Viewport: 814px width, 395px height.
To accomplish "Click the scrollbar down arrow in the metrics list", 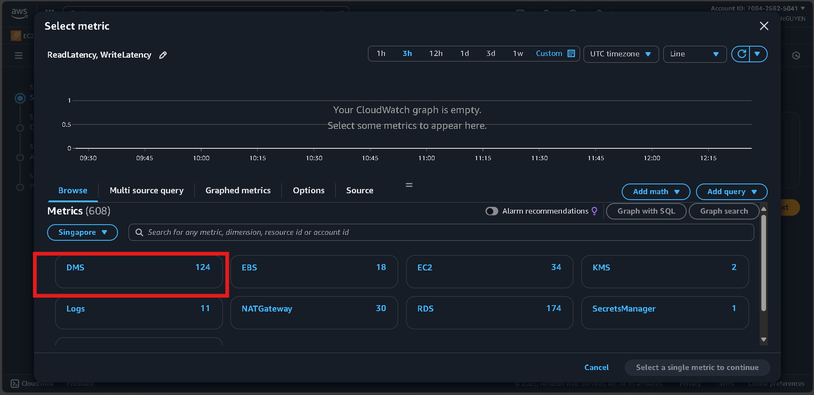I will (763, 339).
